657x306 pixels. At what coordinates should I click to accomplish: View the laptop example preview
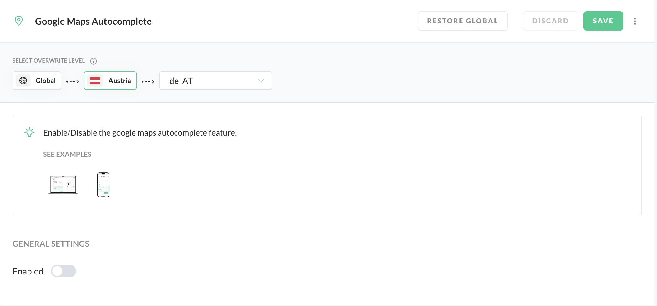click(x=63, y=185)
